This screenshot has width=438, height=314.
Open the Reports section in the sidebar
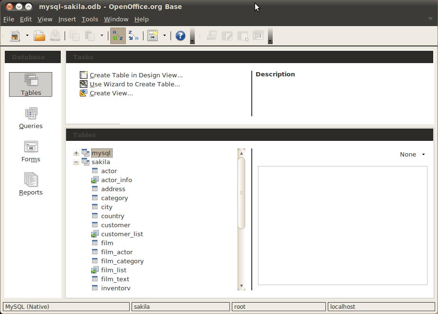30,184
